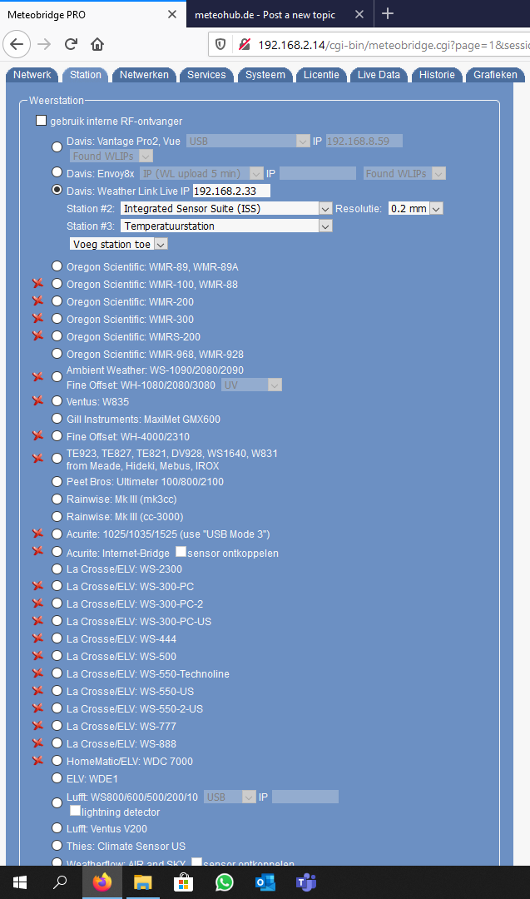Image resolution: width=530 pixels, height=899 pixels.
Task: Click red cross beside HomeMatic WDC 7000
Action: click(x=37, y=761)
